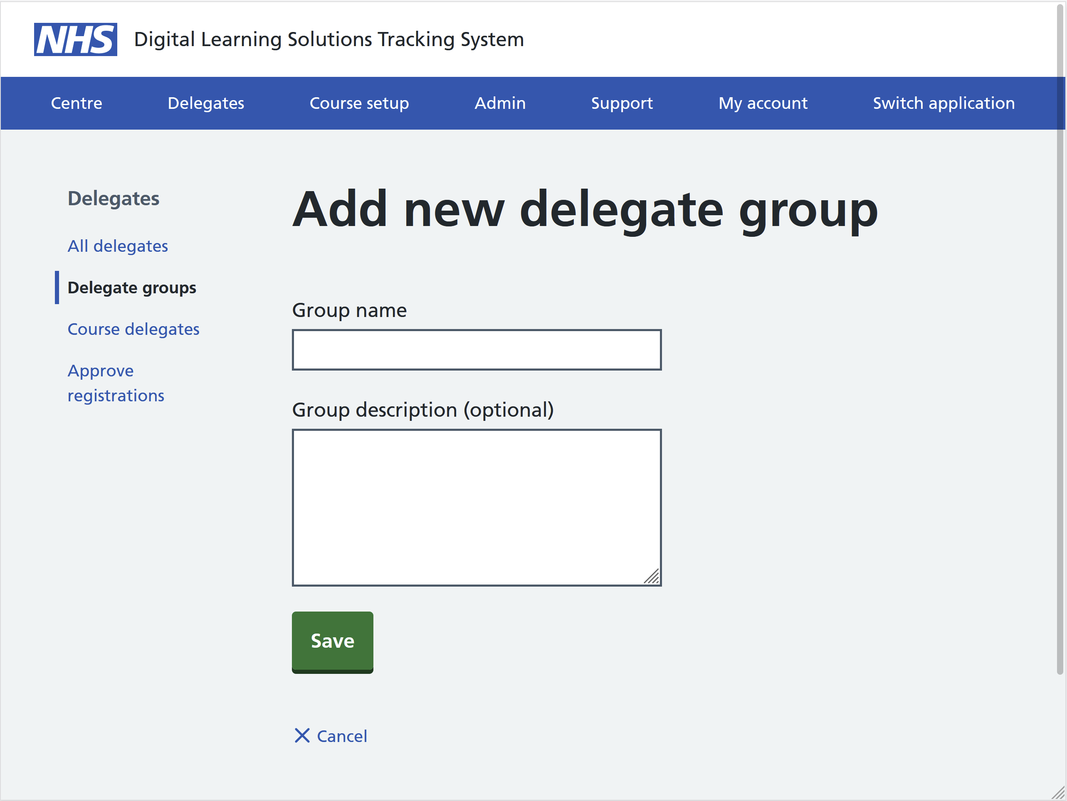Click inside Group description textarea
Screen dimensions: 1067x801
tap(477, 507)
